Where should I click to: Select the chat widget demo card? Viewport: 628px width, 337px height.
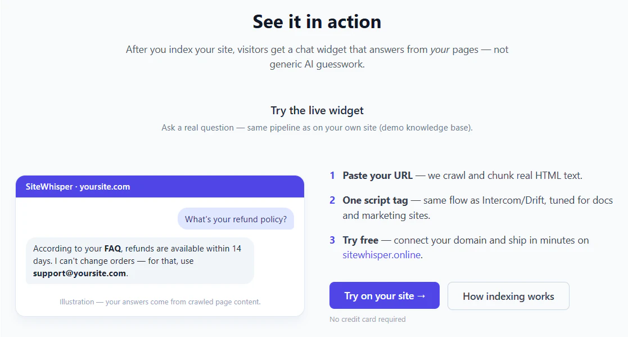[159, 245]
